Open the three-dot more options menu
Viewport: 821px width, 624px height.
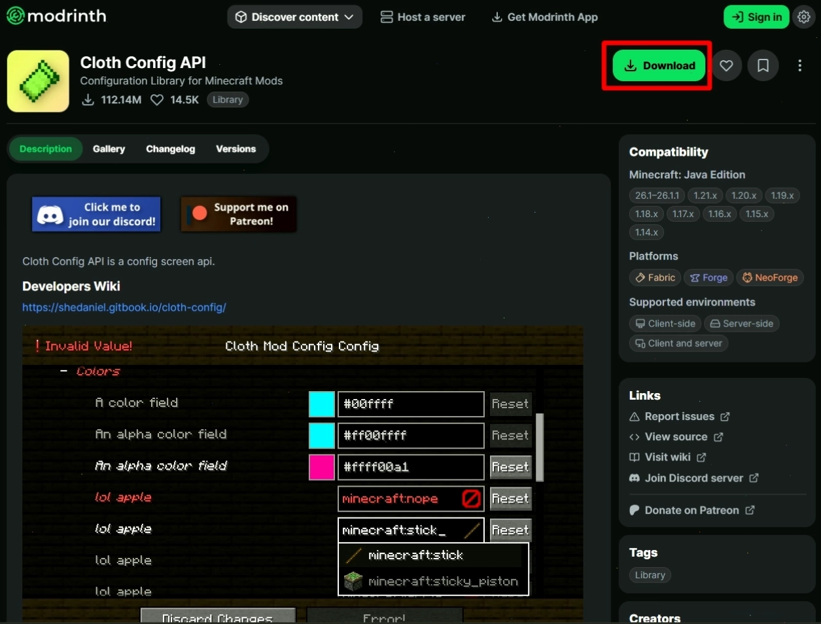pyautogui.click(x=799, y=65)
